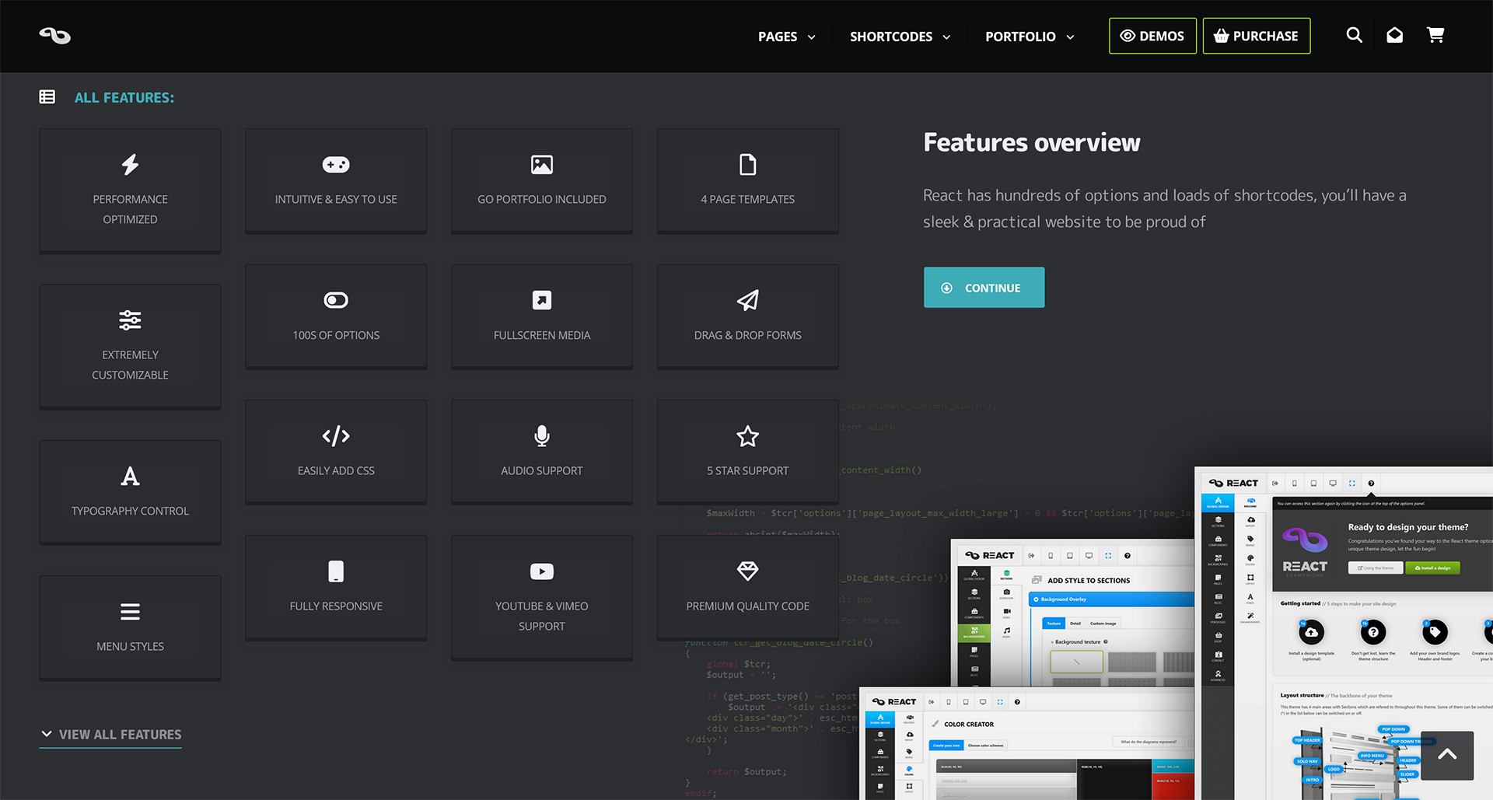
Task: Click the microphone Audio Support icon
Action: [x=542, y=436]
